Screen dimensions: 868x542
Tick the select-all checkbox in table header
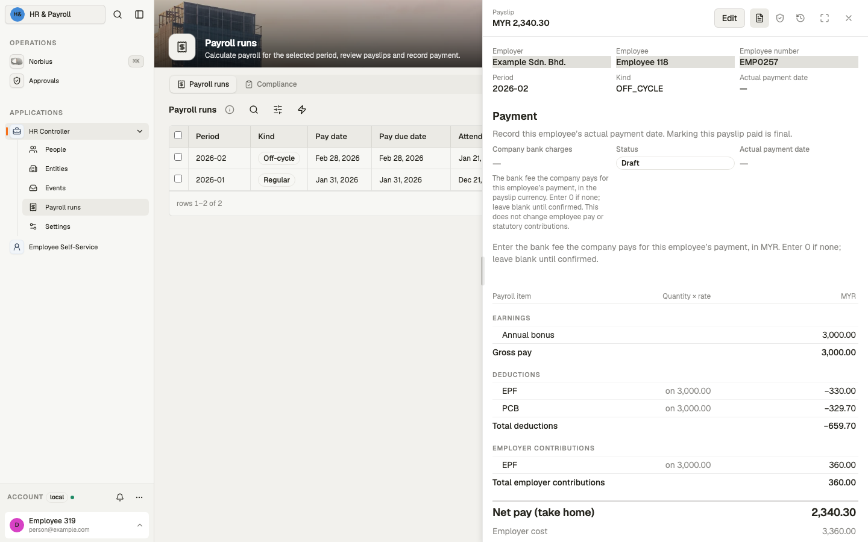click(178, 135)
